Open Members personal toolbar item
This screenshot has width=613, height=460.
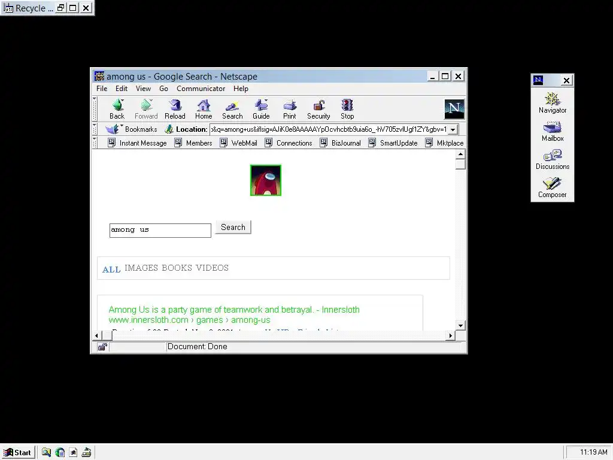click(x=193, y=143)
